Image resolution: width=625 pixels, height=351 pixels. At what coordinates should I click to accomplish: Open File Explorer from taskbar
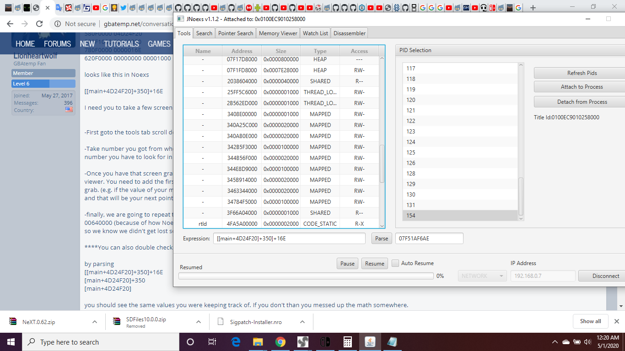click(x=258, y=342)
